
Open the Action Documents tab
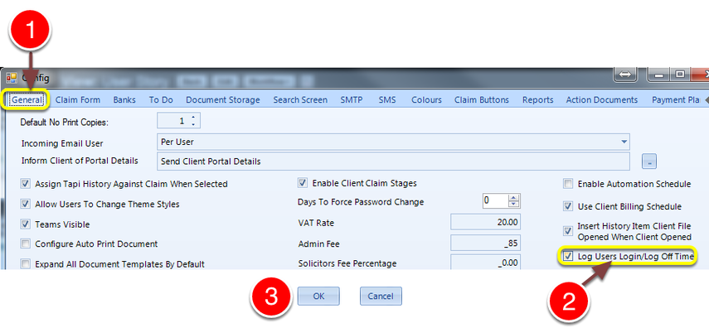pos(602,100)
